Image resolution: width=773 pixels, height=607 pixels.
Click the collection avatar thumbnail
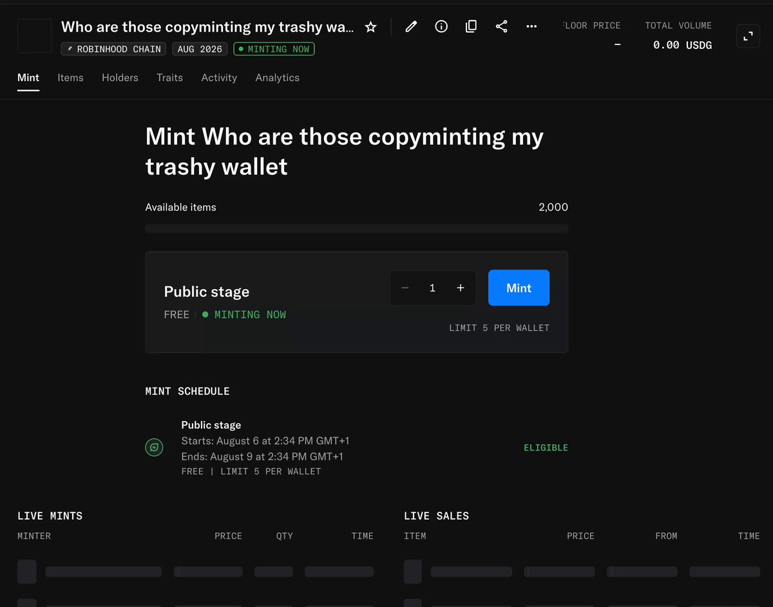(35, 36)
